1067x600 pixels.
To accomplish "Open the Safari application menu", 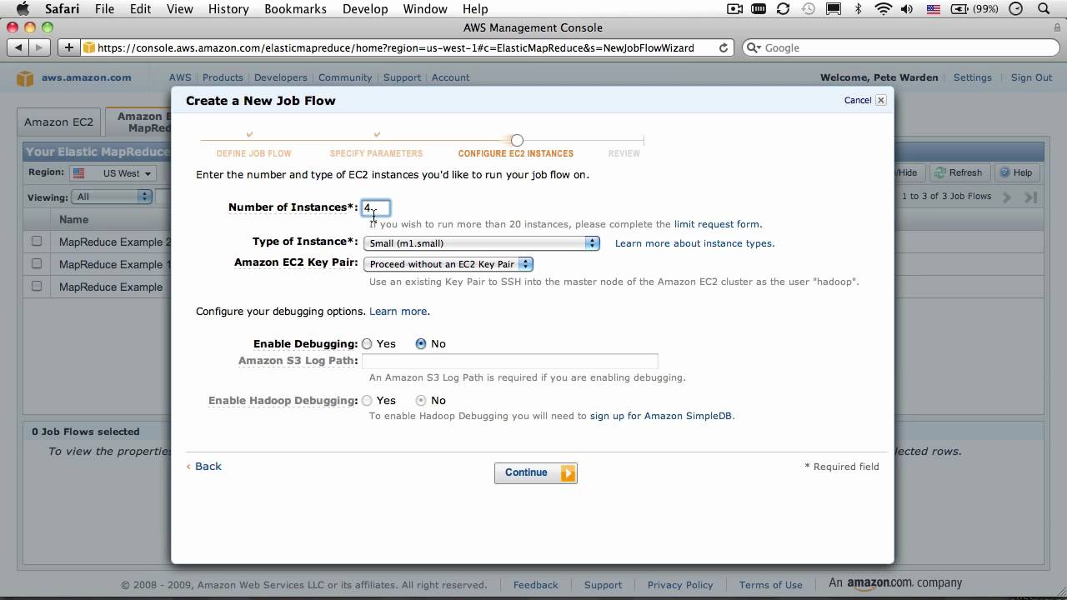I will point(63,9).
